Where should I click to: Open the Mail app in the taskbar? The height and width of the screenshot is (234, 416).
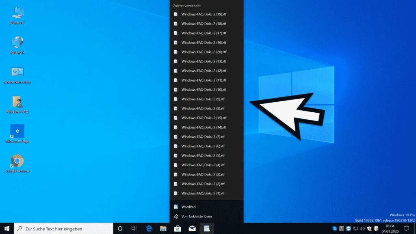click(192, 229)
